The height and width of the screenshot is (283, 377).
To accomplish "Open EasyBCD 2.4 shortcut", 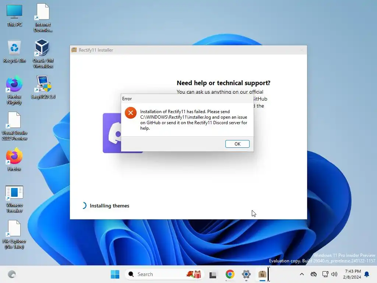I will [x=43, y=87].
